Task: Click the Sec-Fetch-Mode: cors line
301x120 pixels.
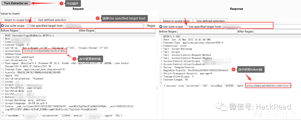Action: [x=19, y=91]
